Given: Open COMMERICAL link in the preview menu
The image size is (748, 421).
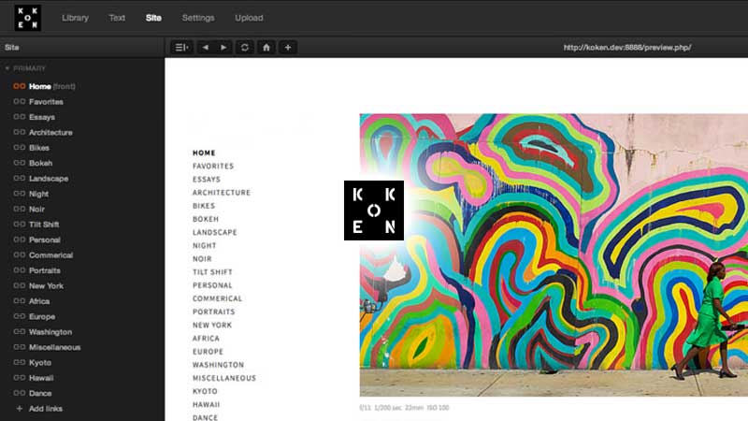Looking at the screenshot, I should coord(217,298).
